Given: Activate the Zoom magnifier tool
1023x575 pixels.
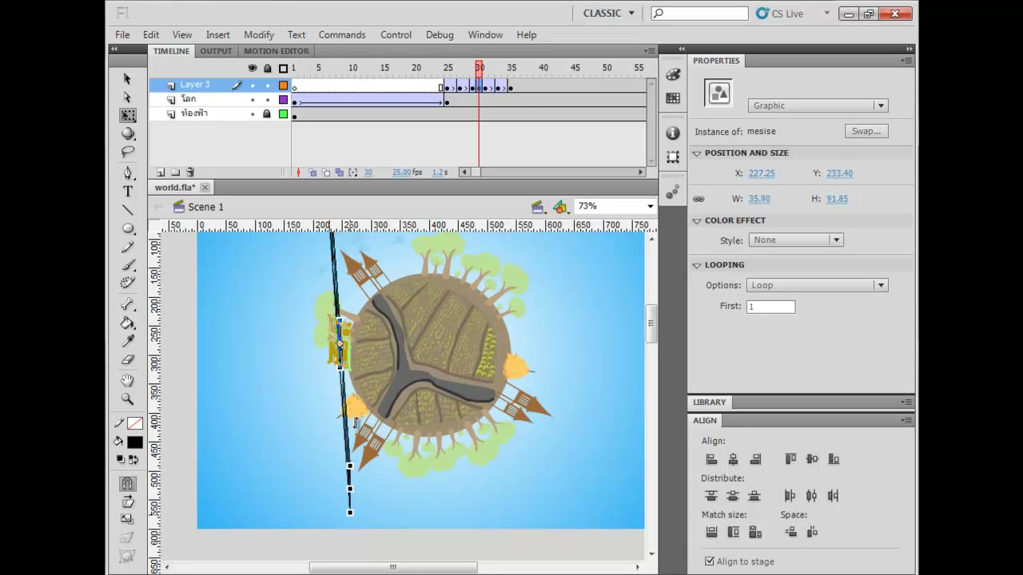Looking at the screenshot, I should (128, 399).
